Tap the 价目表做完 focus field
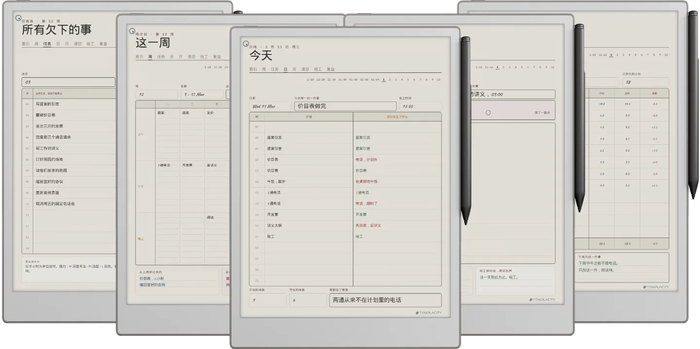 [345, 106]
